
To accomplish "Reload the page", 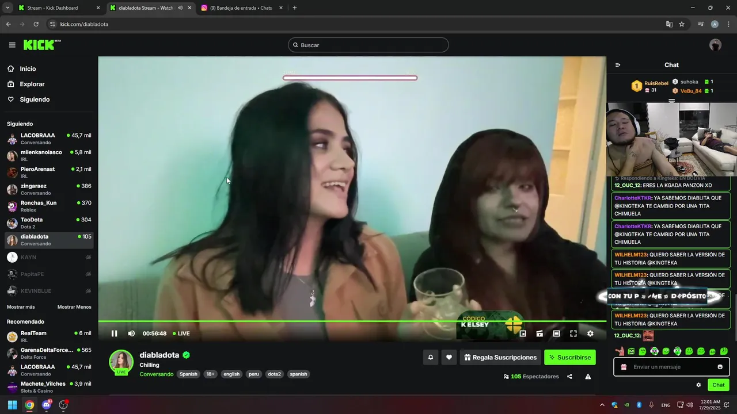I will (36, 24).
